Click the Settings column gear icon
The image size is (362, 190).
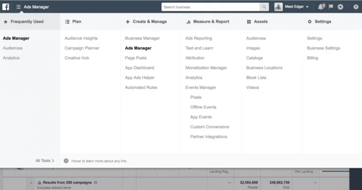310,22
